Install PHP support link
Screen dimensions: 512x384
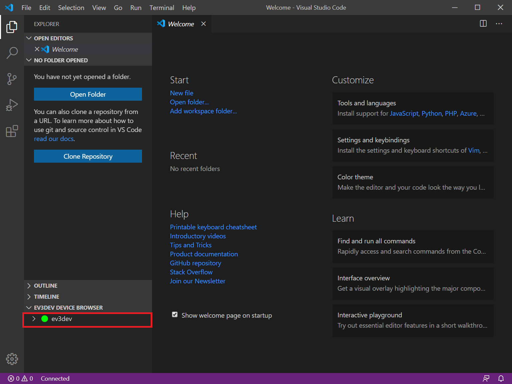[x=451, y=113]
